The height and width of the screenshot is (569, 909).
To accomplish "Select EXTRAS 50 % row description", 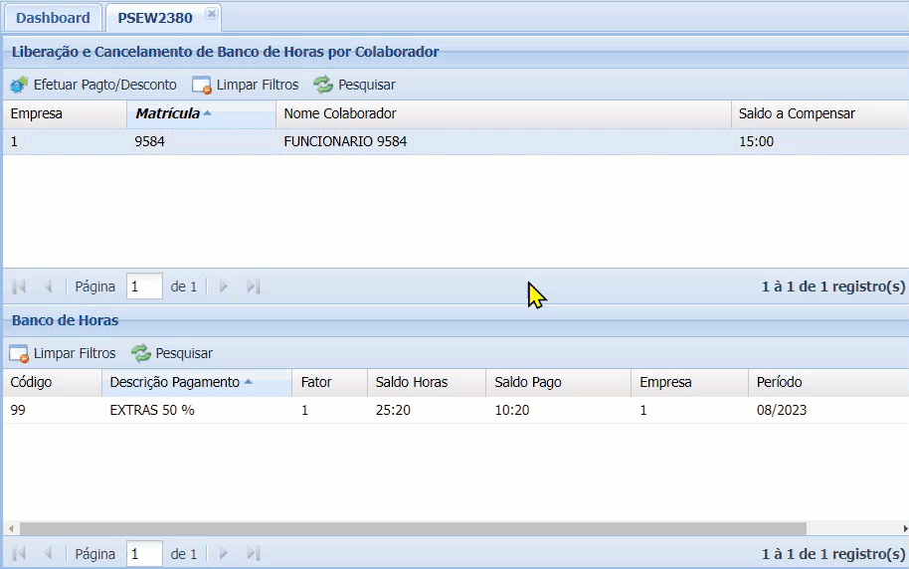I will 152,410.
